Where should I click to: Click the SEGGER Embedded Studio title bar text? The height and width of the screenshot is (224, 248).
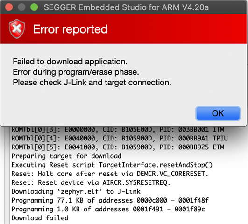pos(126,7)
